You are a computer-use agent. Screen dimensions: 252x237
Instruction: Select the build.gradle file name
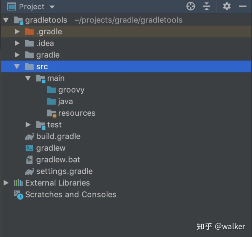[x=58, y=137]
